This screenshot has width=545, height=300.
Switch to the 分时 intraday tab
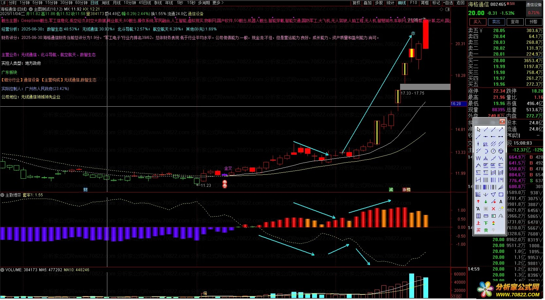[x=12, y=3]
